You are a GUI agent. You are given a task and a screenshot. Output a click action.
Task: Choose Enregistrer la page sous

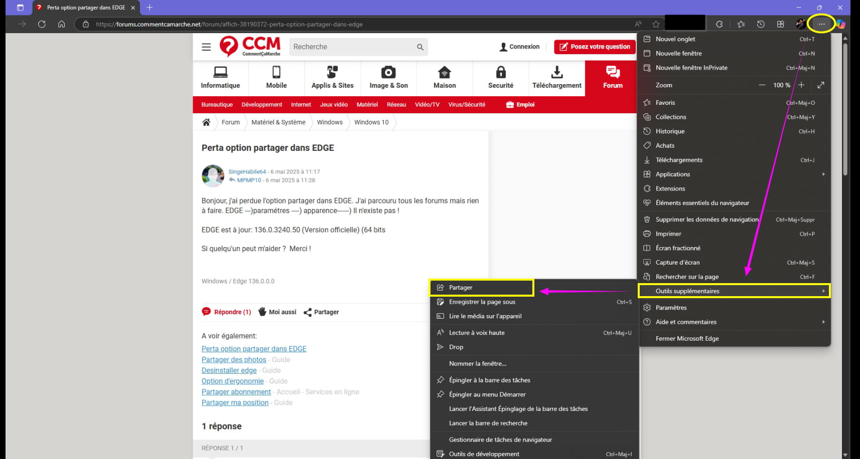tap(534, 302)
